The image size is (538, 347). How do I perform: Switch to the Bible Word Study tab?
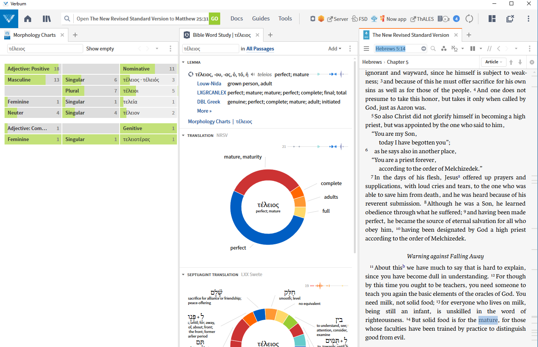[x=222, y=35]
